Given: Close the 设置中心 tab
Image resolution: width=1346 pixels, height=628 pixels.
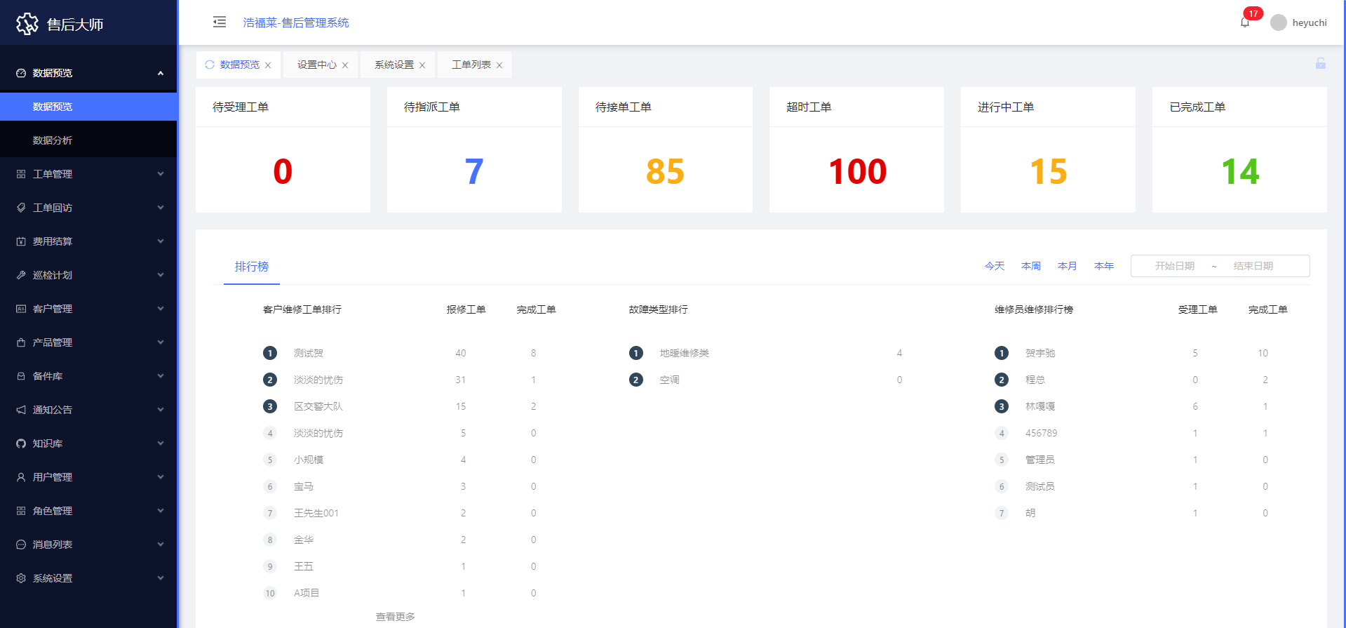Looking at the screenshot, I should coord(345,65).
